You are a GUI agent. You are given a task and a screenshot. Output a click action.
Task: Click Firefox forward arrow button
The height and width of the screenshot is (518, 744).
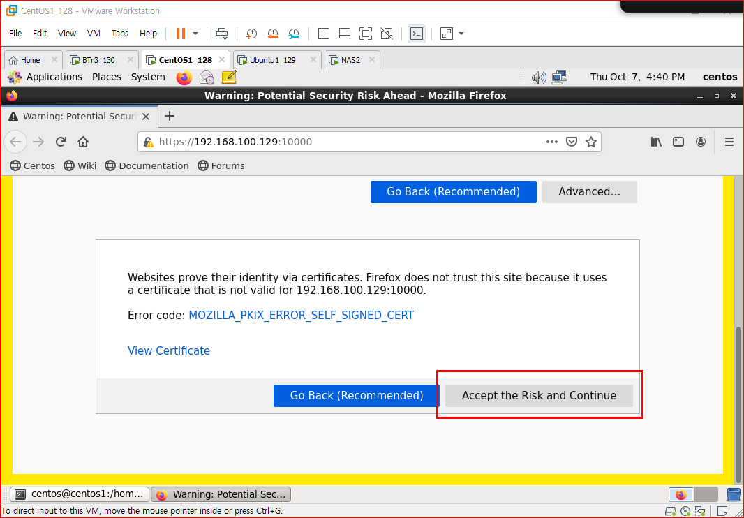tap(38, 142)
